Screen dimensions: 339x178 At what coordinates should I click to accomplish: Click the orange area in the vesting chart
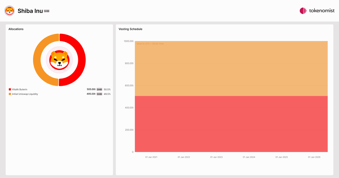231,68
